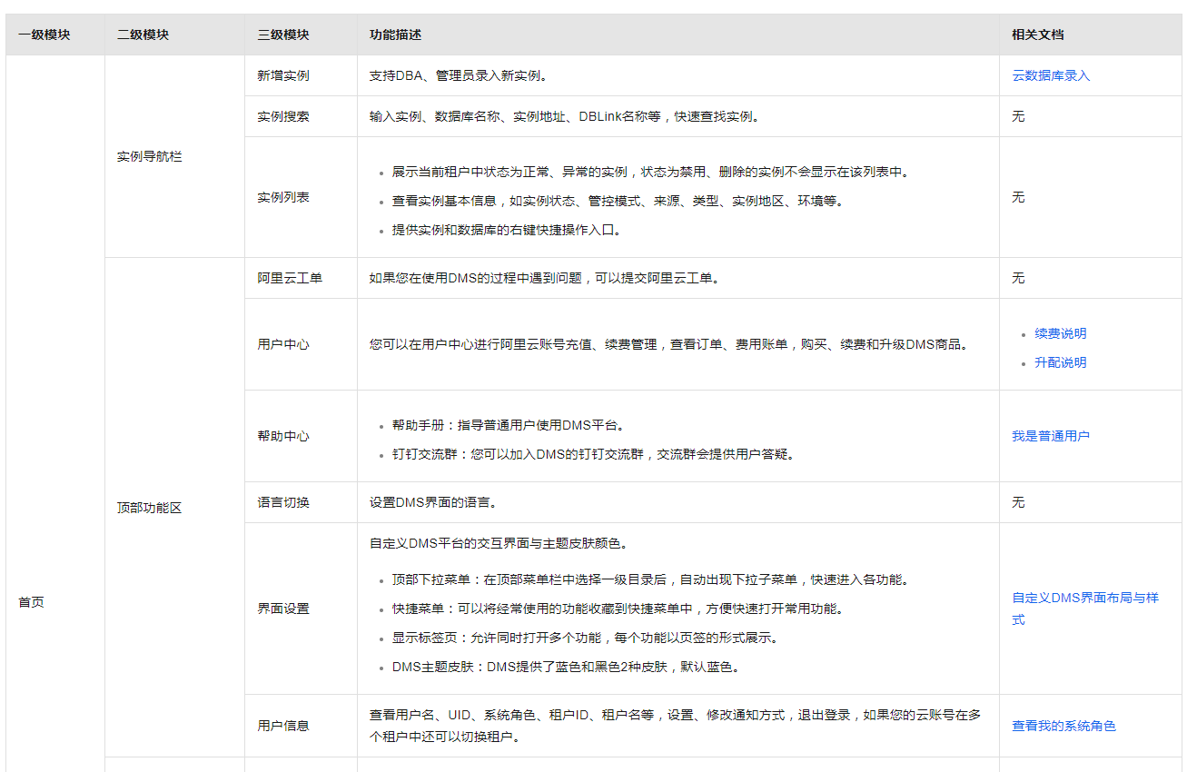Click the description starting 查看用户名、UID
The image size is (1187, 772).
pos(676,726)
